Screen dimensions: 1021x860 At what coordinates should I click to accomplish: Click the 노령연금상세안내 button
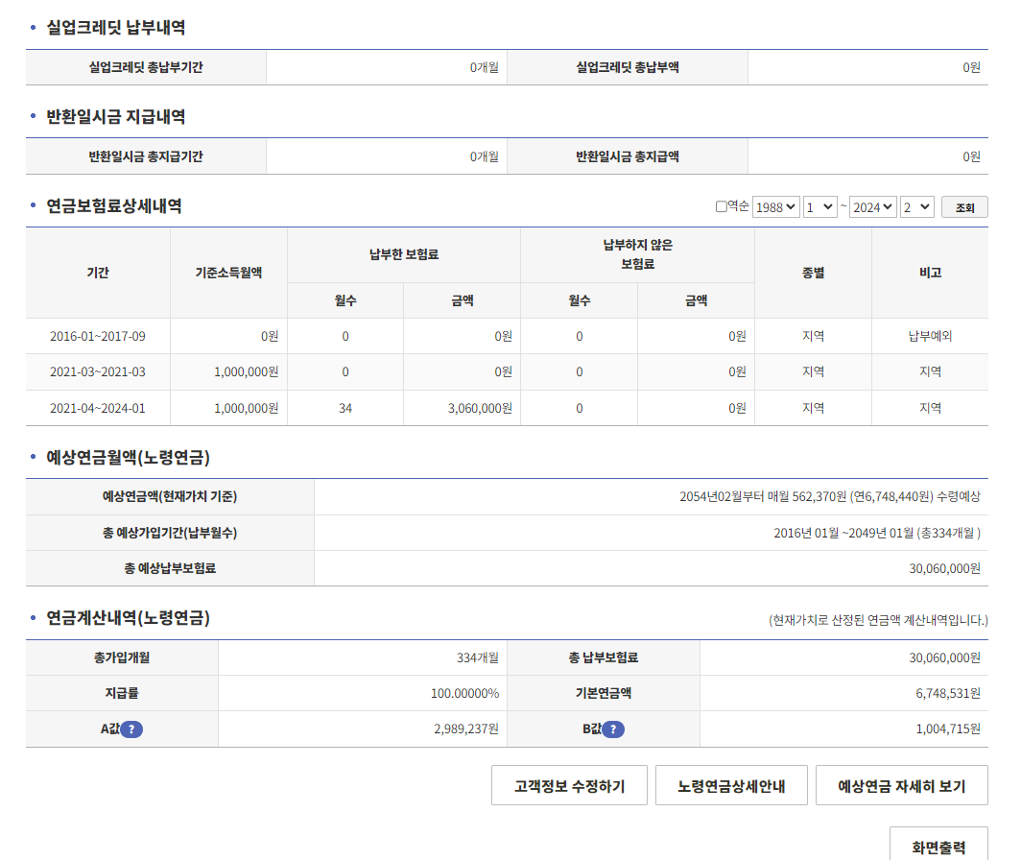point(731,786)
